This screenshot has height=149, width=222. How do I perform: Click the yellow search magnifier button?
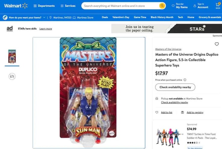point(162,6)
